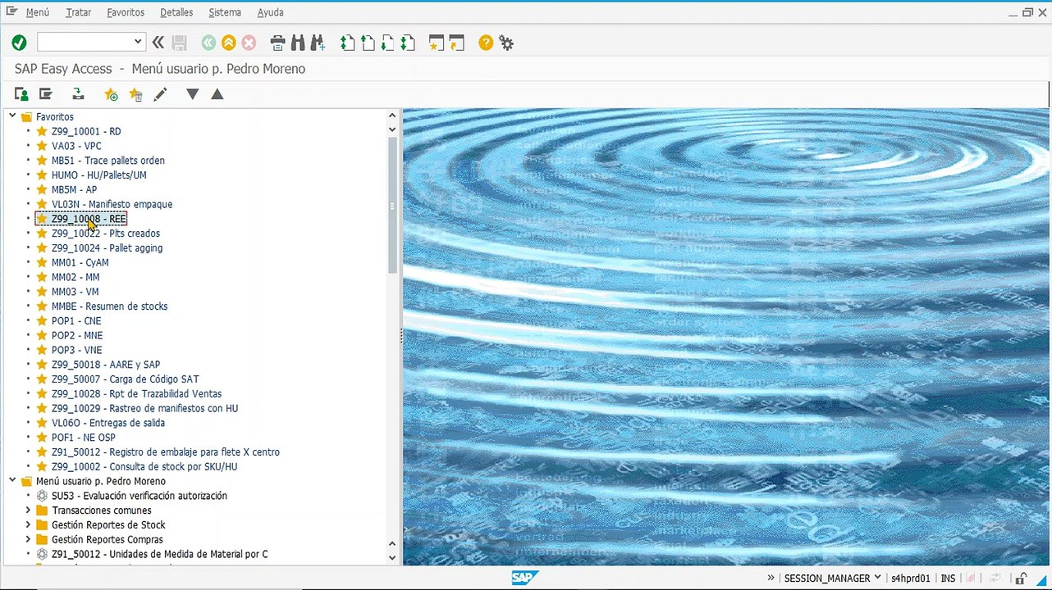Open SAP Business Workplace icon
Screen dimensions: 1052x590
point(78,94)
